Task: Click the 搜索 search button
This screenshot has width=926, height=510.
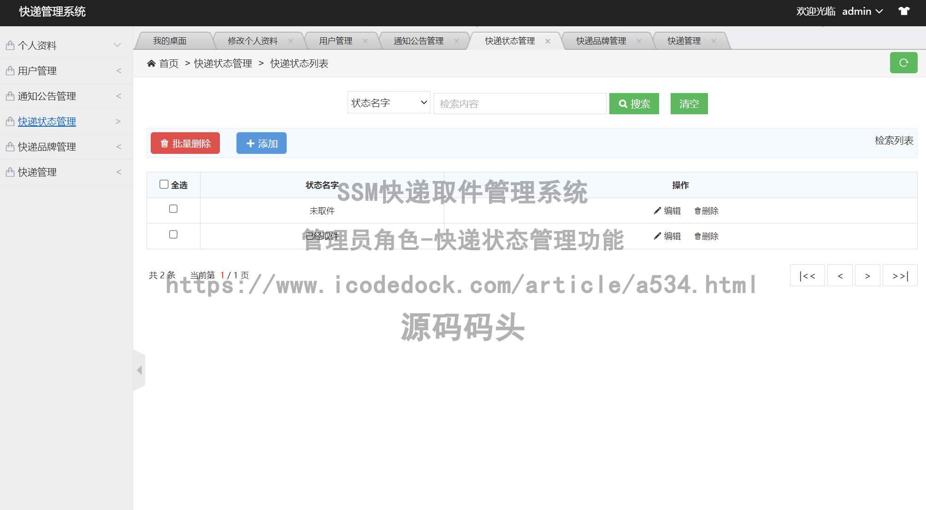Action: (634, 103)
